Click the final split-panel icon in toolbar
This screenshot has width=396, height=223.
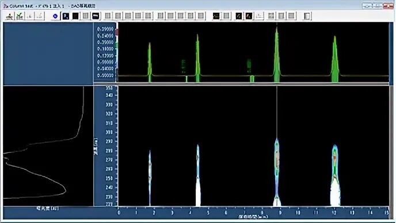tap(307, 16)
